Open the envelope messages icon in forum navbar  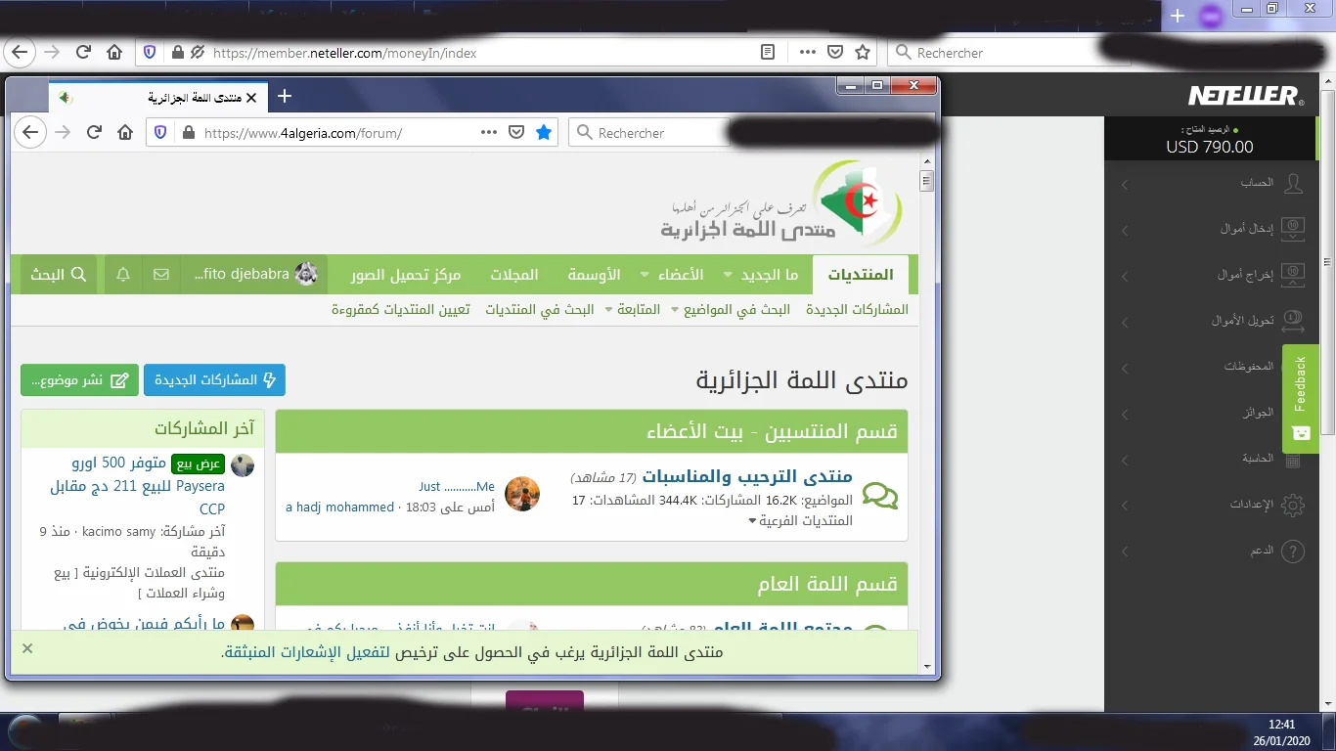pos(161,275)
